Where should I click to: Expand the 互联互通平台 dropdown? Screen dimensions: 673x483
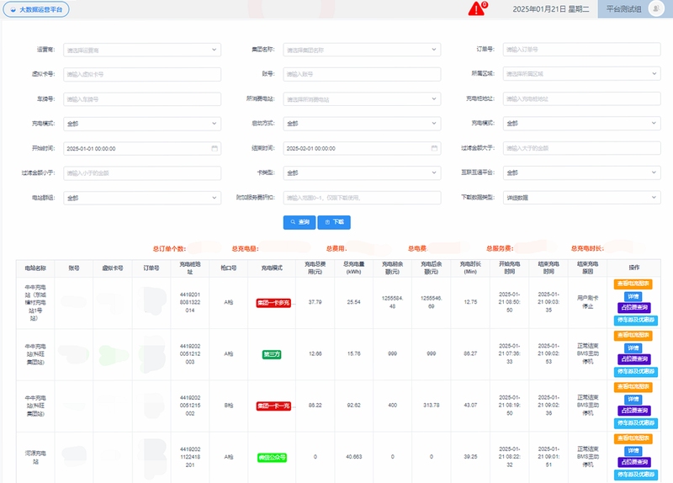point(581,172)
